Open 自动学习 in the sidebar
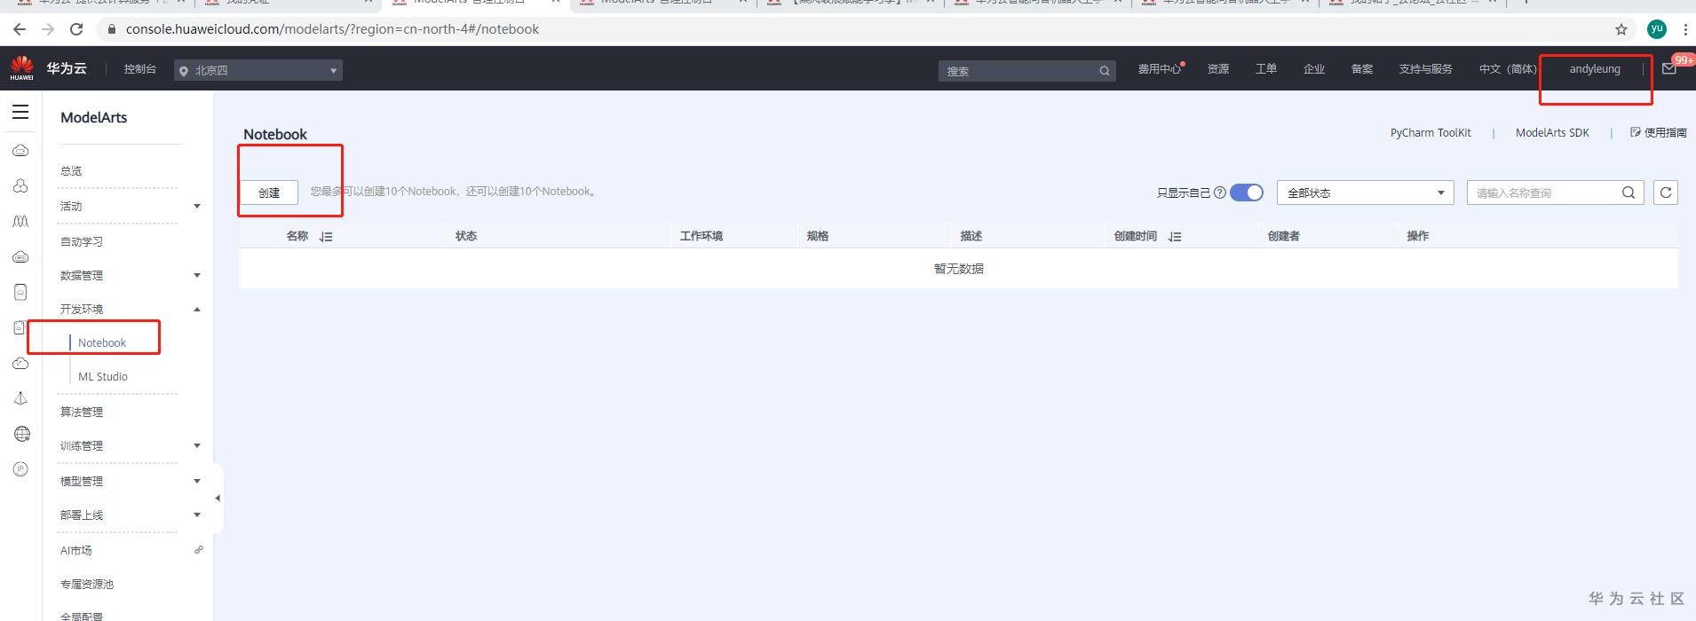 pyautogui.click(x=82, y=241)
